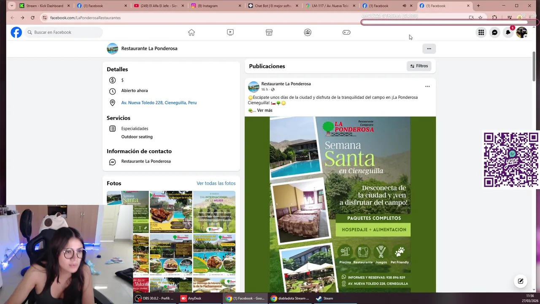The image size is (540, 304).
Task: Open the Día Internacional de la Mujer photo
Action: click(x=214, y=212)
